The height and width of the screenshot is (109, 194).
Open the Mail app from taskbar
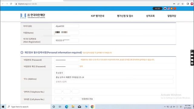pos(79,107)
